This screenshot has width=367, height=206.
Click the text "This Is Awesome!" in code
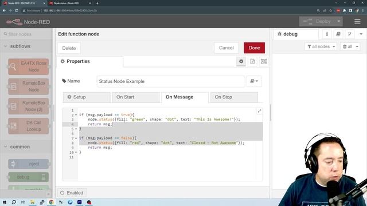tap(214, 120)
